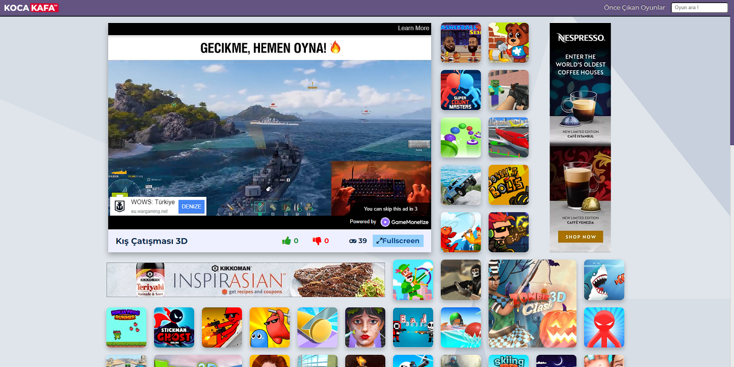Viewport: 734px width, 367px height.
Task: Open the Stickman Ghost Online game
Action: point(174,327)
